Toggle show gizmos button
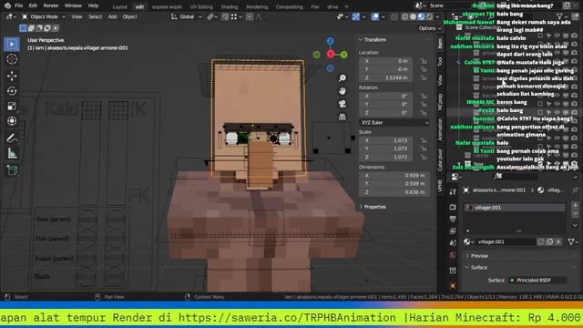 pyautogui.click(x=356, y=16)
